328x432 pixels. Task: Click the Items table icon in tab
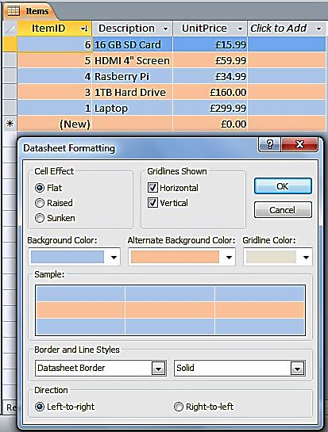click(14, 11)
